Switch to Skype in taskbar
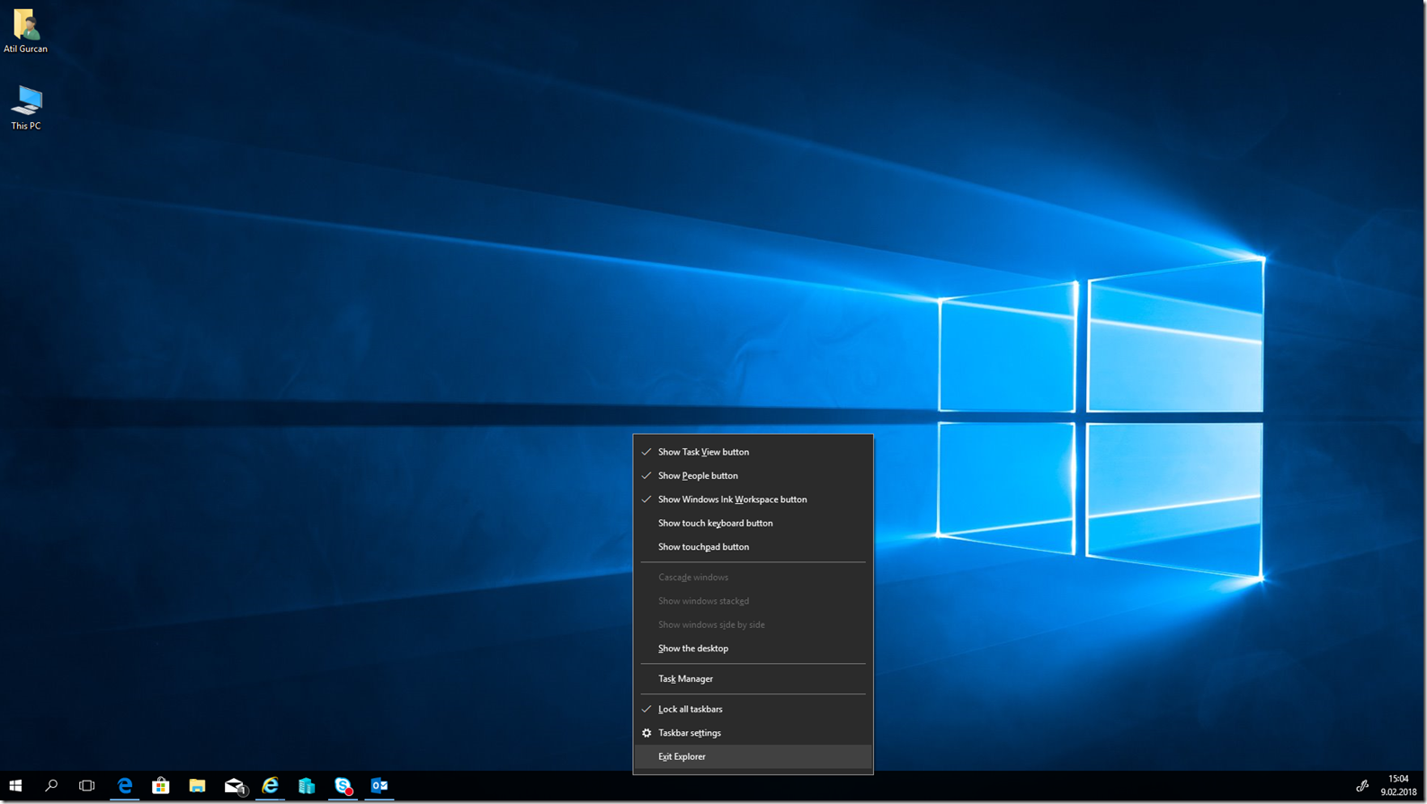 coord(343,786)
